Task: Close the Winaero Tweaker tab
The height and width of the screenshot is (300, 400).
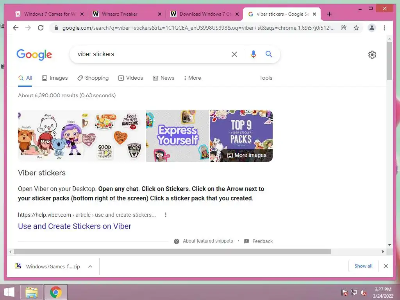Action: [x=160, y=14]
